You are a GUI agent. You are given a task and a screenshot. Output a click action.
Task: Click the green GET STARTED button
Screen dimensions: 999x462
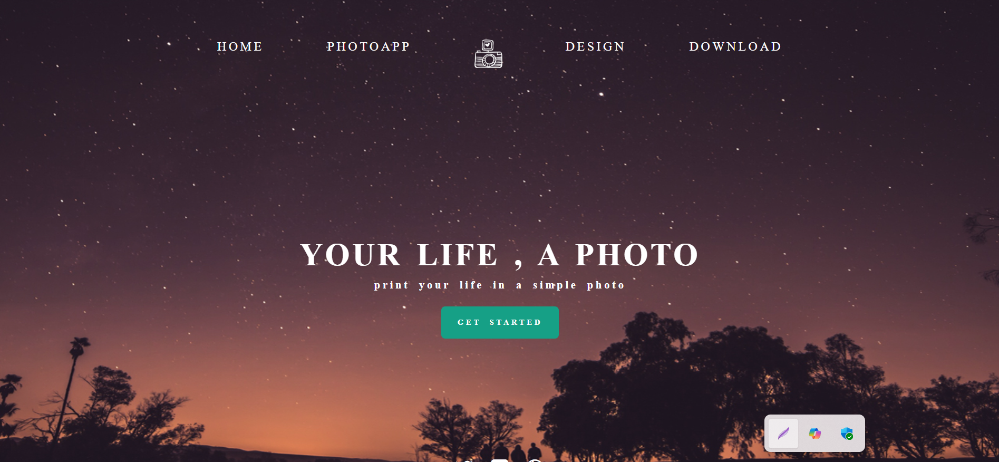tap(500, 322)
